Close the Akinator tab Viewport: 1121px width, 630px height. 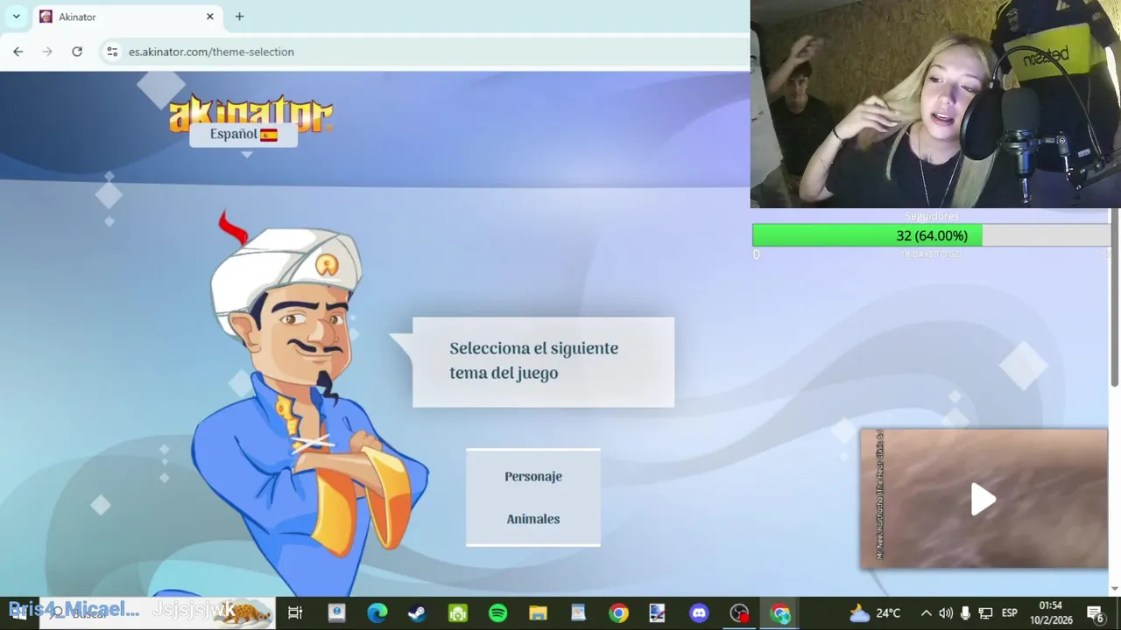tap(210, 17)
